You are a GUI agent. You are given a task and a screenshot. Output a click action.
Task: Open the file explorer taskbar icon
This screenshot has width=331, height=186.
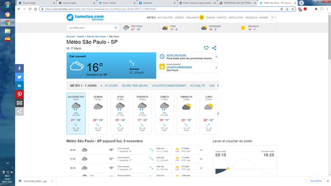[x=8, y=31]
